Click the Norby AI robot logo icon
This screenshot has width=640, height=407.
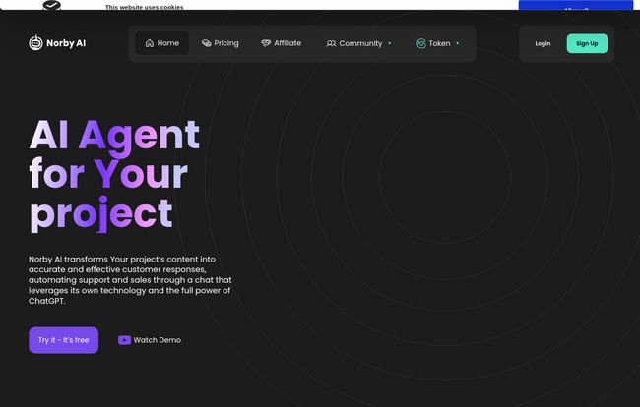(35, 43)
